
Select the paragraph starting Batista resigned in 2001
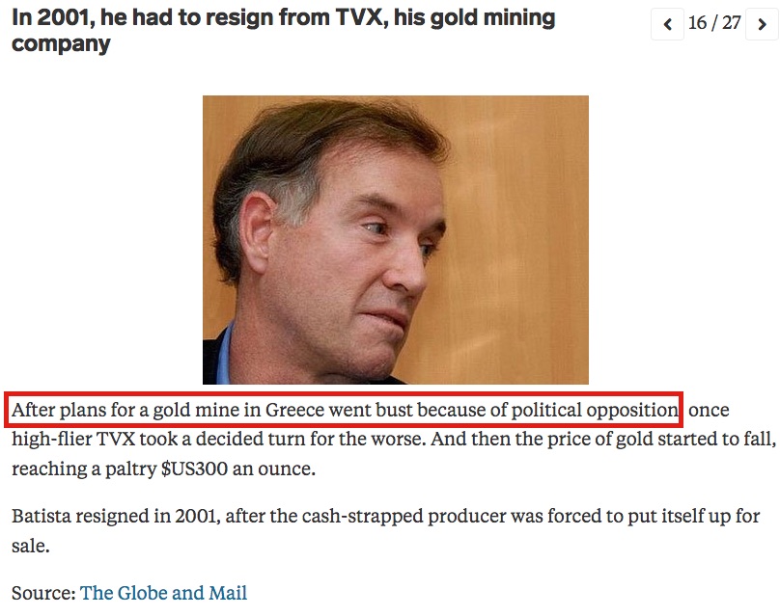tap(385, 530)
